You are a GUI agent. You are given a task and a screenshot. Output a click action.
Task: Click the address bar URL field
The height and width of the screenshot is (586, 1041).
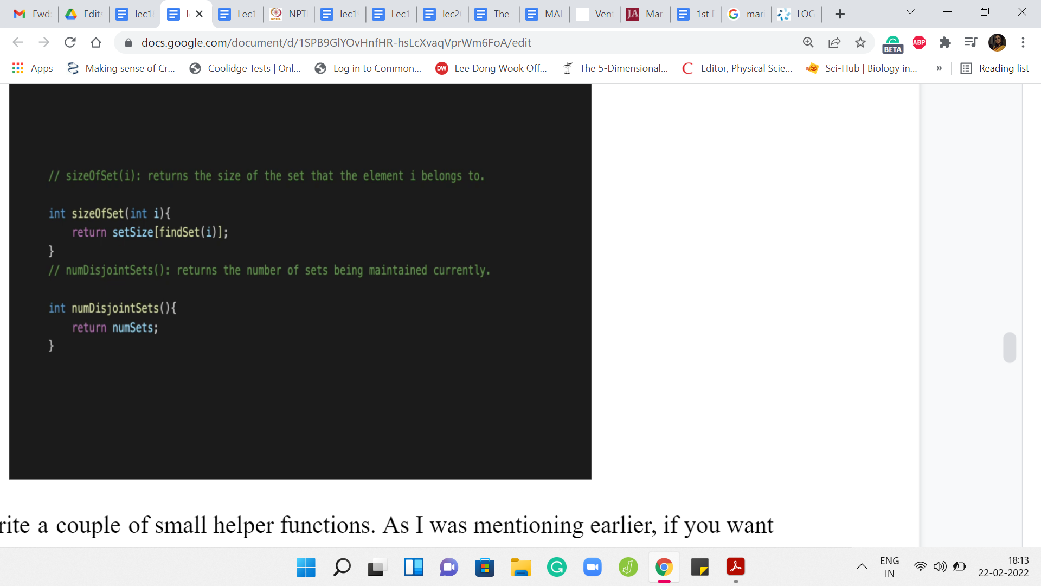[336, 42]
